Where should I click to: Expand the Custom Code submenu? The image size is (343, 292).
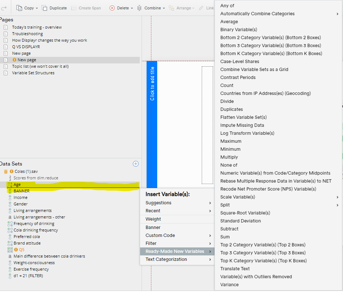click(210, 235)
